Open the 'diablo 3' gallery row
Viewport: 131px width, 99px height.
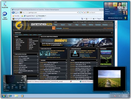pos(26,63)
